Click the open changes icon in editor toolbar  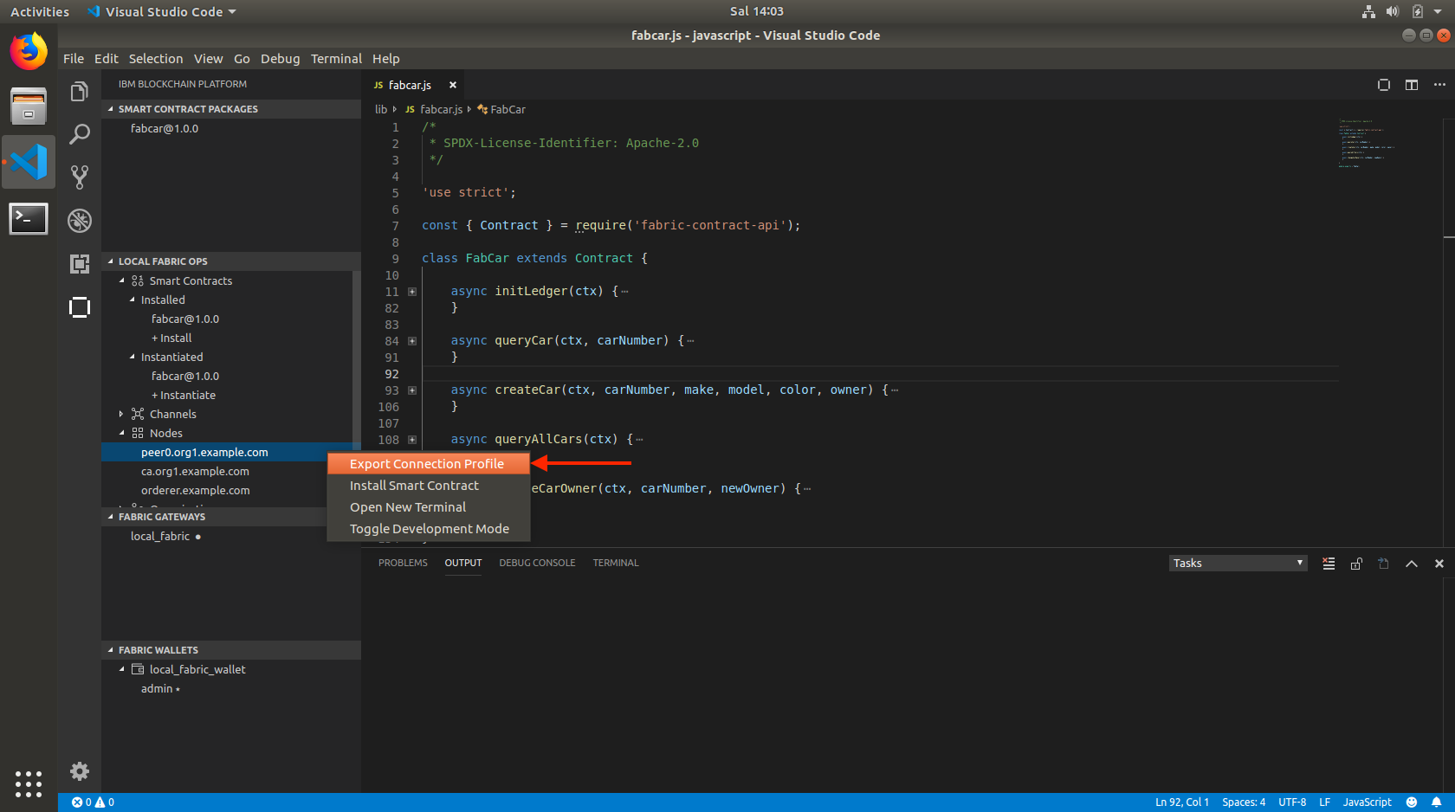pyautogui.click(x=1384, y=85)
